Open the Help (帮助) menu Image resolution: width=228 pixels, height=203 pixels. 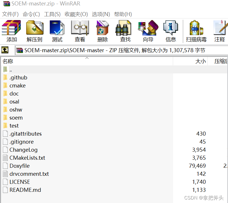click(x=123, y=14)
